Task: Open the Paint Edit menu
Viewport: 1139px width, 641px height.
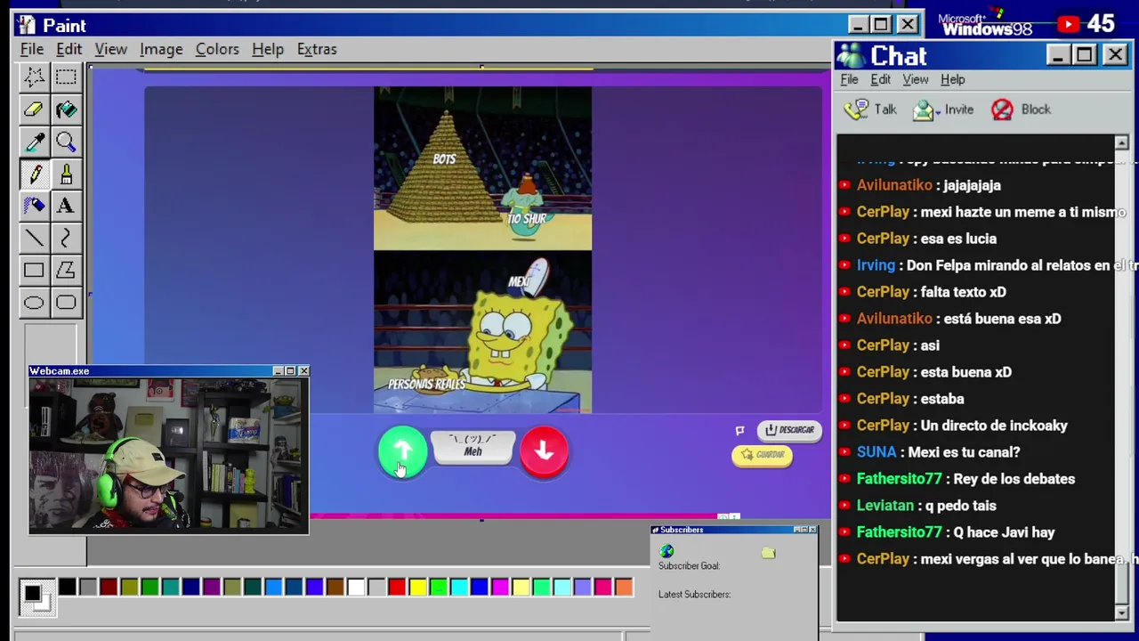Action: point(69,49)
